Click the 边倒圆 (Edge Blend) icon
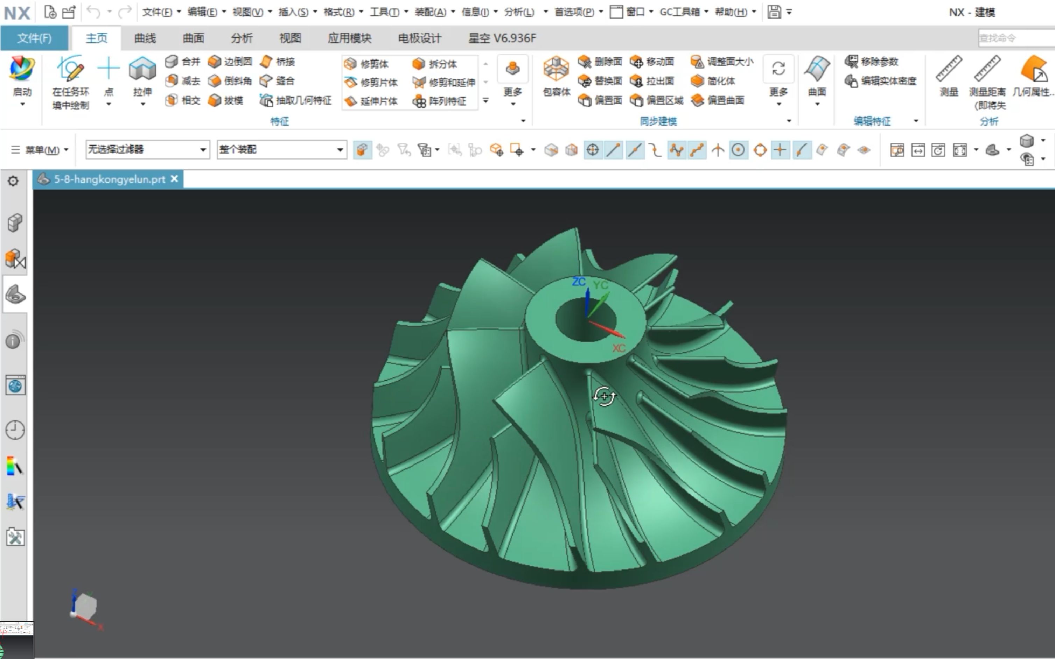This screenshot has height=659, width=1055. [214, 62]
